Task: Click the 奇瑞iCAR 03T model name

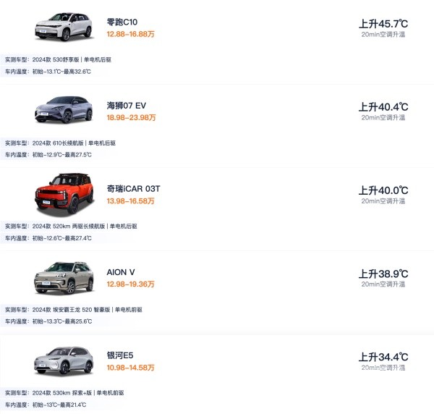Action: coord(133,189)
